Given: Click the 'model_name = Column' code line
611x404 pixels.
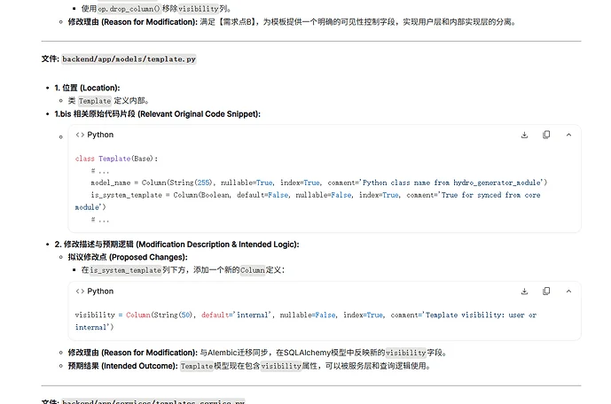Looking at the screenshot, I should point(319,183).
